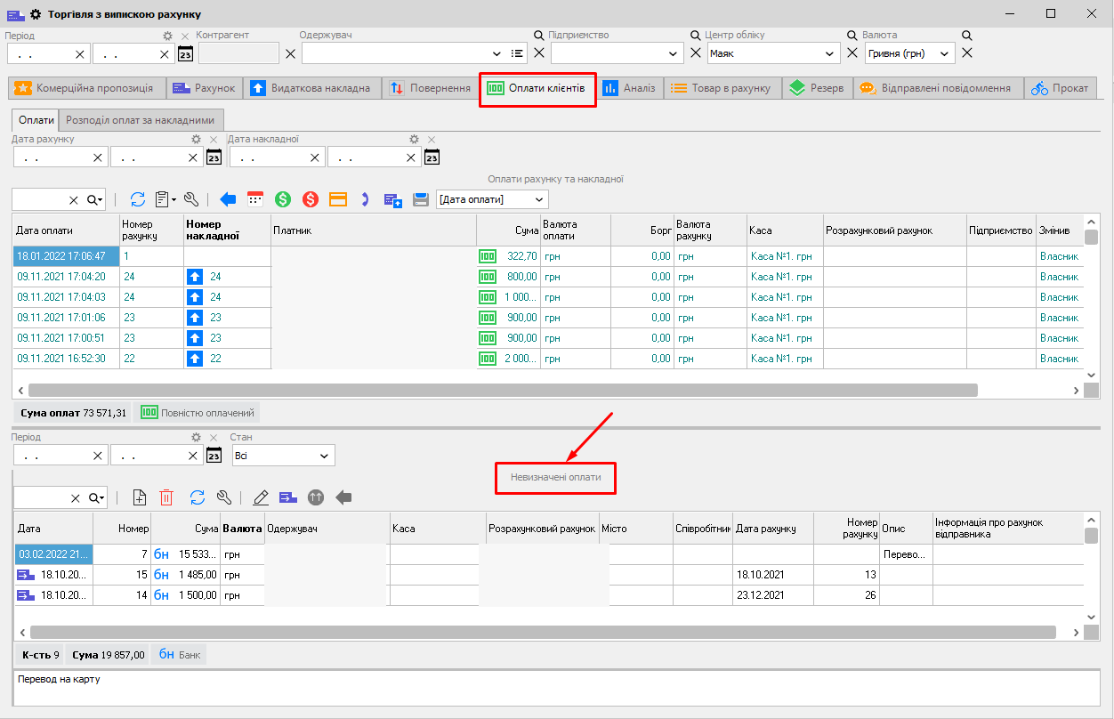1114x719 pixels.
Task: Click the blue left arrow in the payments toolbar
Action: point(228,199)
